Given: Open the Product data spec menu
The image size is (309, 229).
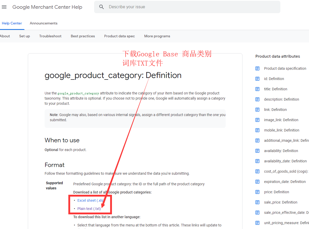Looking at the screenshot, I should click(x=119, y=36).
